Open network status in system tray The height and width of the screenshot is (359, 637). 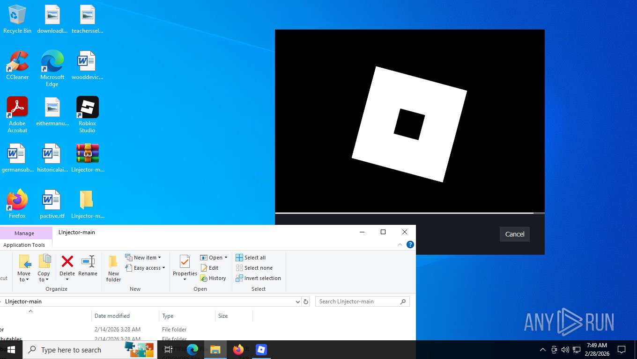tap(577, 350)
